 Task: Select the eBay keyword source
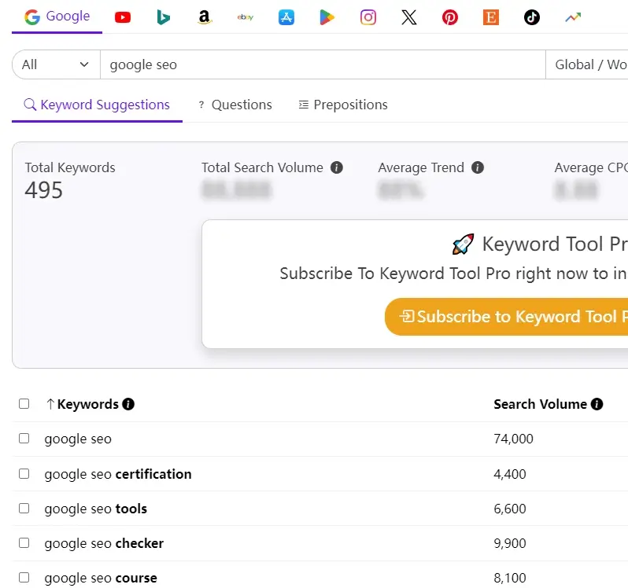click(245, 17)
